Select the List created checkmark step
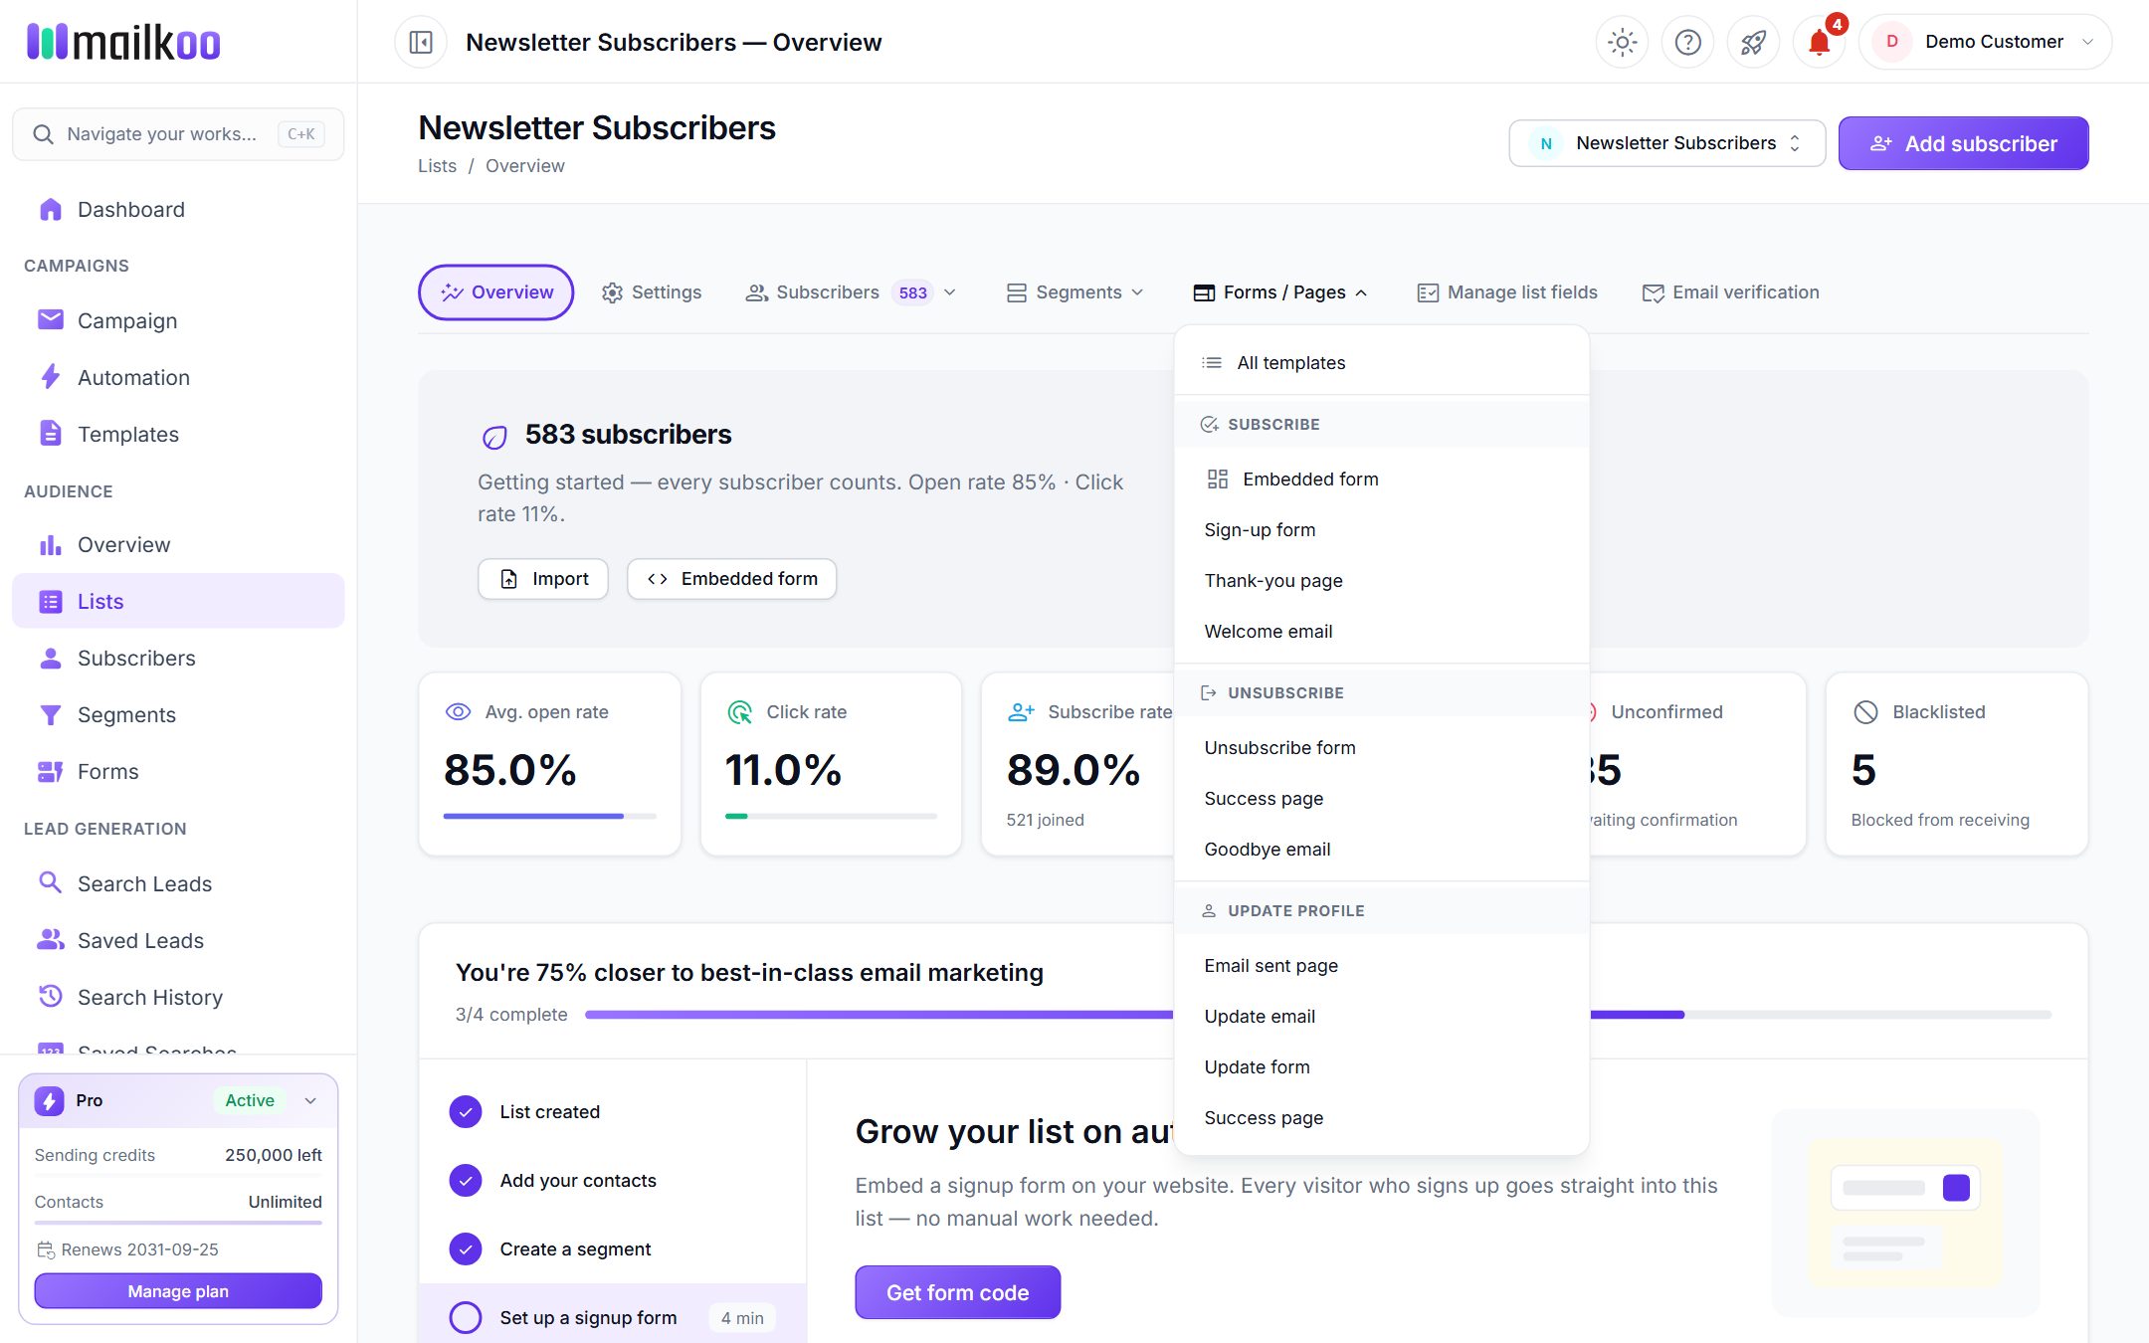 (x=613, y=1111)
